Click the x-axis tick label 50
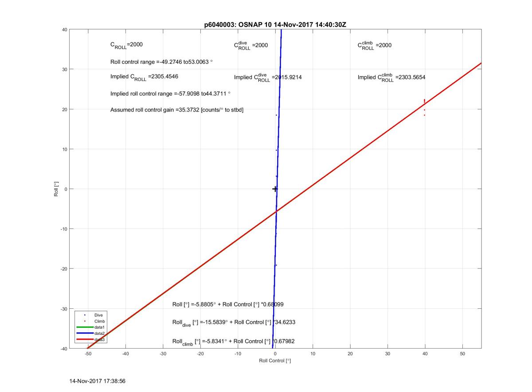532x392 pixels. [x=462, y=354]
